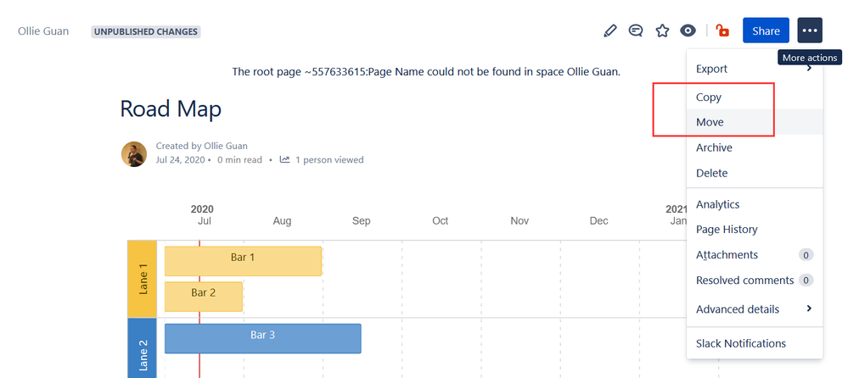848x378 pixels.
Task: Click the yellow Bar 1 roadmap bar
Action: (x=243, y=261)
